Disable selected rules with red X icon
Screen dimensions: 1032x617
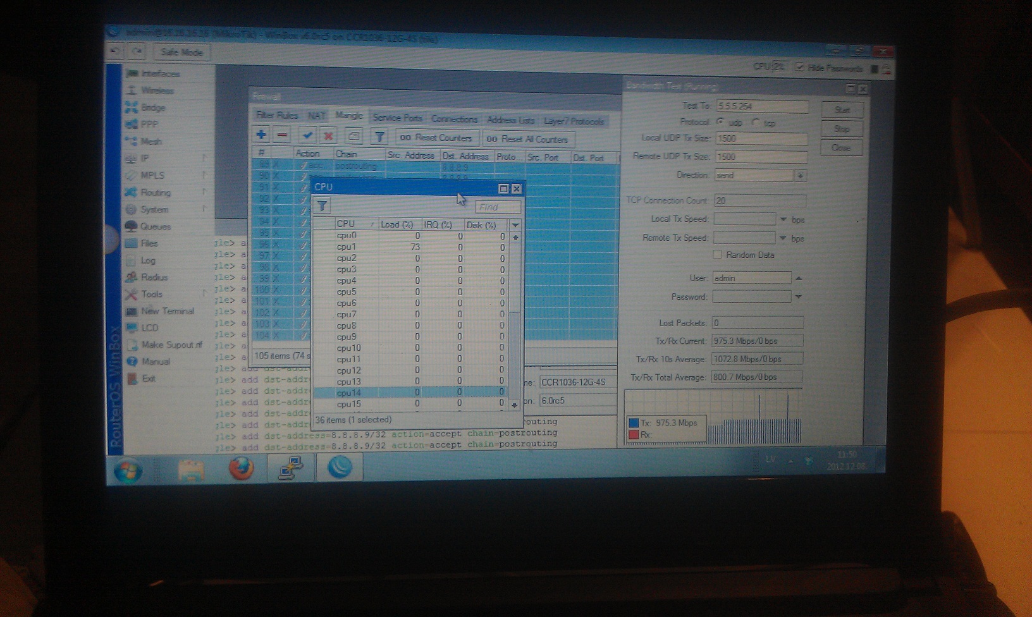(x=328, y=135)
